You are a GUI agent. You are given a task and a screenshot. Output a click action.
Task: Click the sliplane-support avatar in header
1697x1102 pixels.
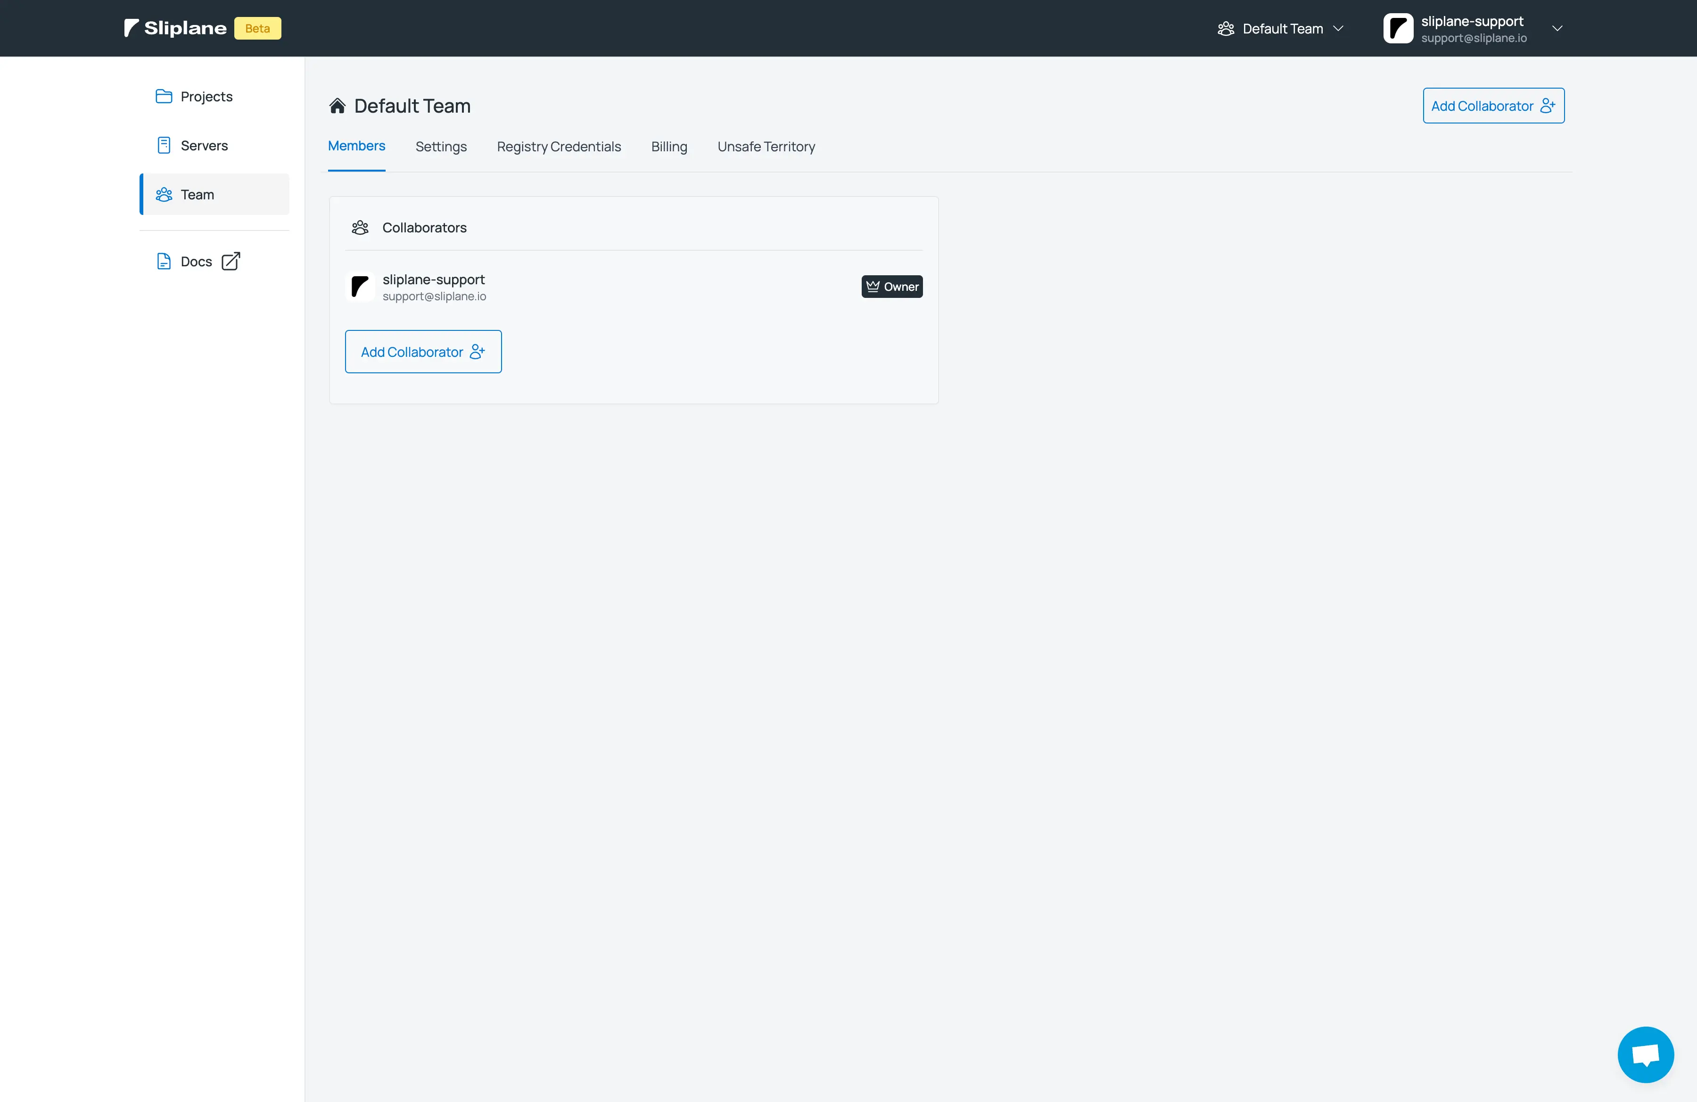point(1398,28)
